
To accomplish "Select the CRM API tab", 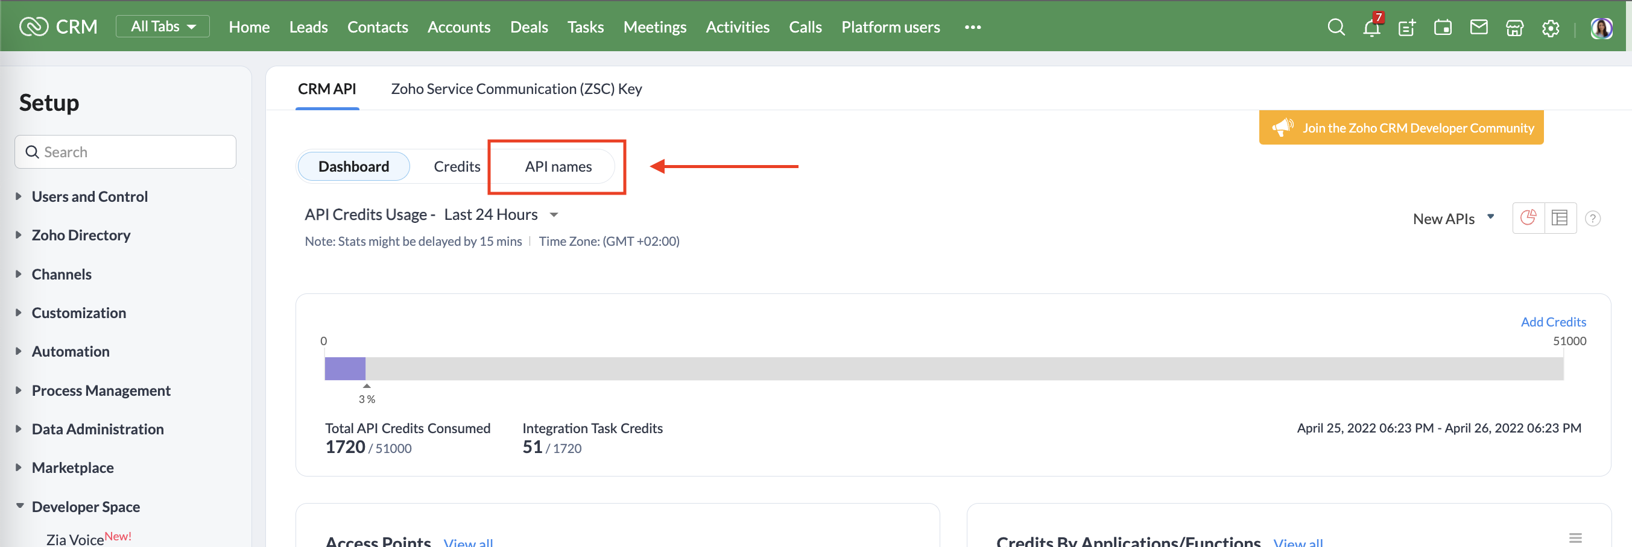I will tap(327, 89).
